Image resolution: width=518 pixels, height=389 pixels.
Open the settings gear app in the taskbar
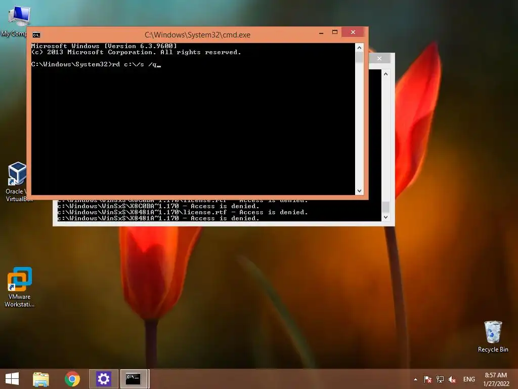tap(103, 379)
